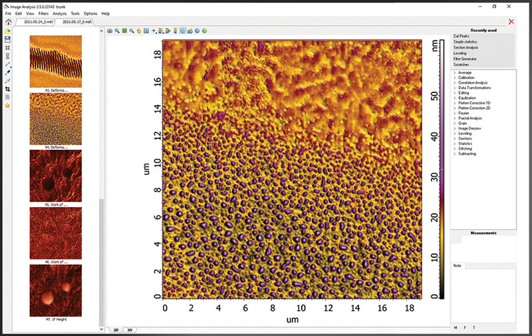Click the yellow star favorites icon
The image size is (532, 336).
click(7, 105)
